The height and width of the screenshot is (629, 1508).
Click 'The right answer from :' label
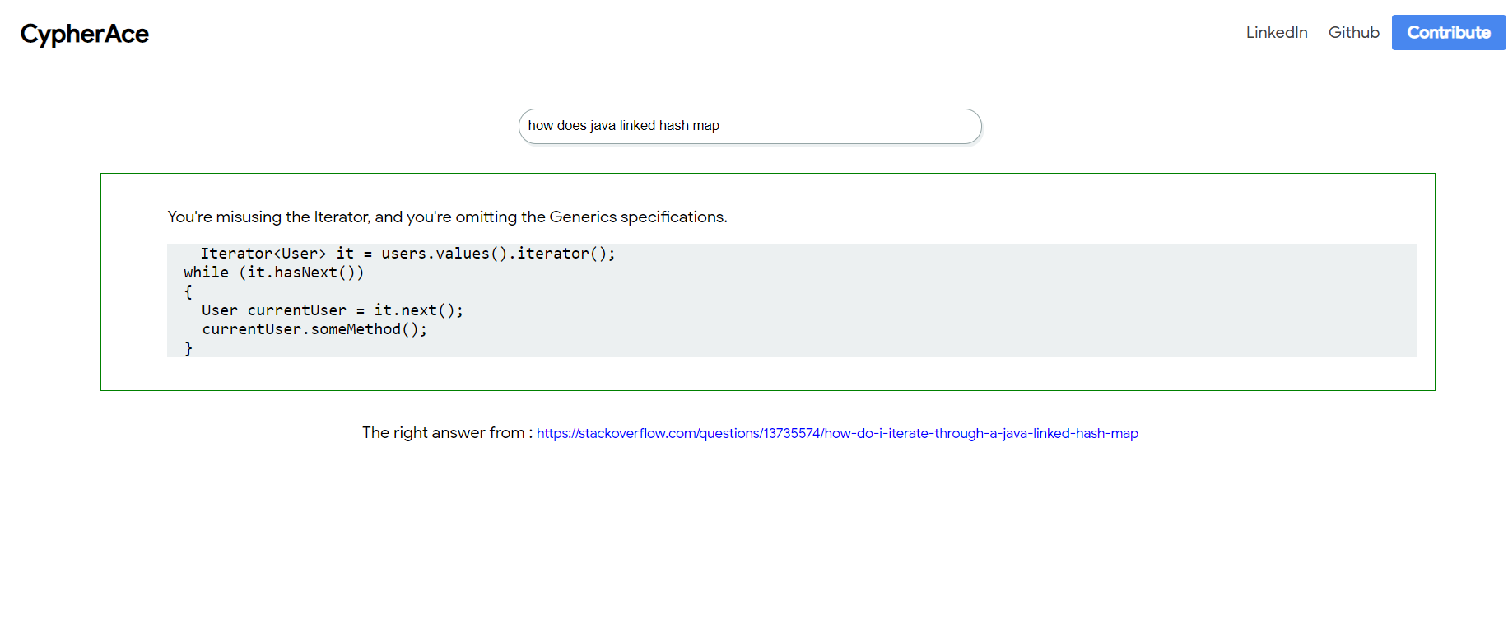tap(448, 432)
